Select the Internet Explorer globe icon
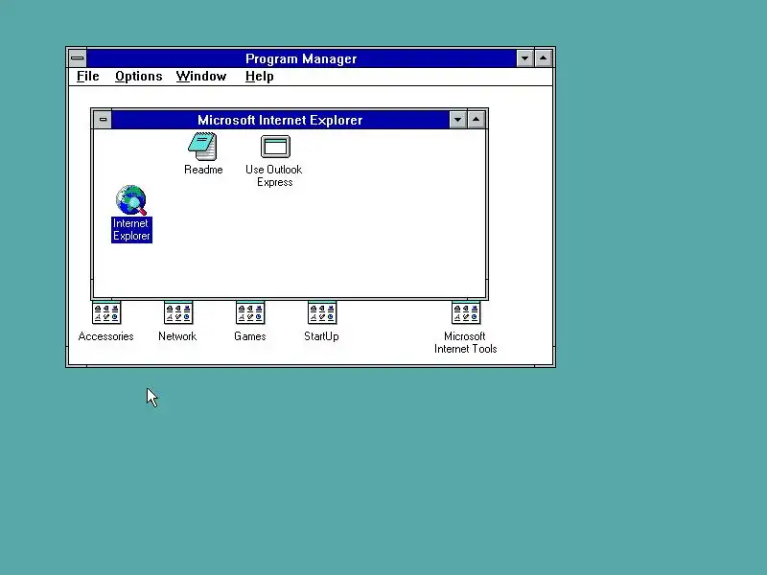767x575 pixels. pyautogui.click(x=131, y=200)
